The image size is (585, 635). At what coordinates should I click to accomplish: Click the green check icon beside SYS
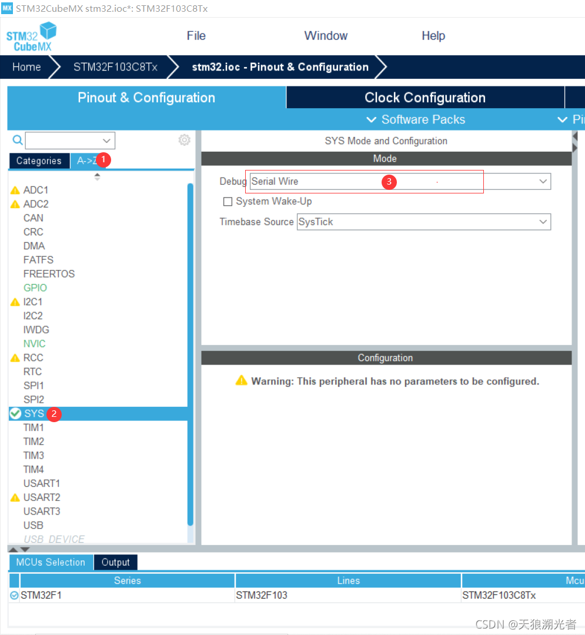click(15, 413)
